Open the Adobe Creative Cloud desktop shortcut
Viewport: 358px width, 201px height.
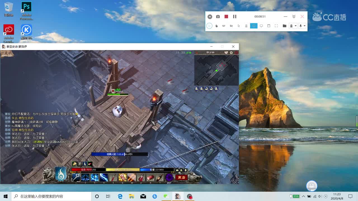click(x=9, y=34)
